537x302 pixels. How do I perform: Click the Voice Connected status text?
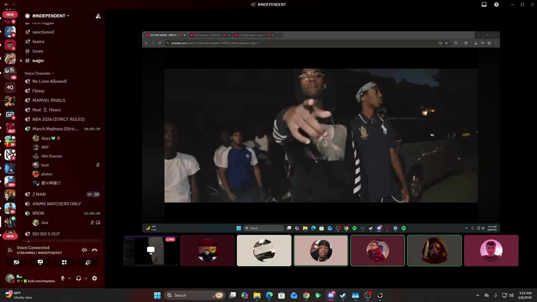[33, 248]
